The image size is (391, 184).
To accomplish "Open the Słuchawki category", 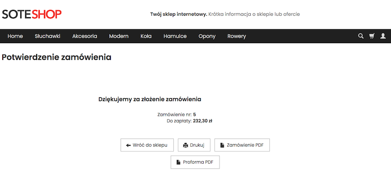I will [x=48, y=36].
